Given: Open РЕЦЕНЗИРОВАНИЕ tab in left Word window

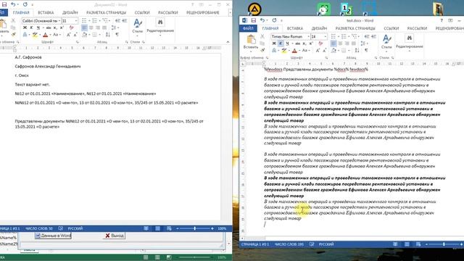Looking at the screenshot, I should click(203, 12).
